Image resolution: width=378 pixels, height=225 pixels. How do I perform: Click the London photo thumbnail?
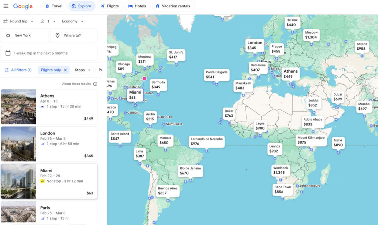pos(18,144)
